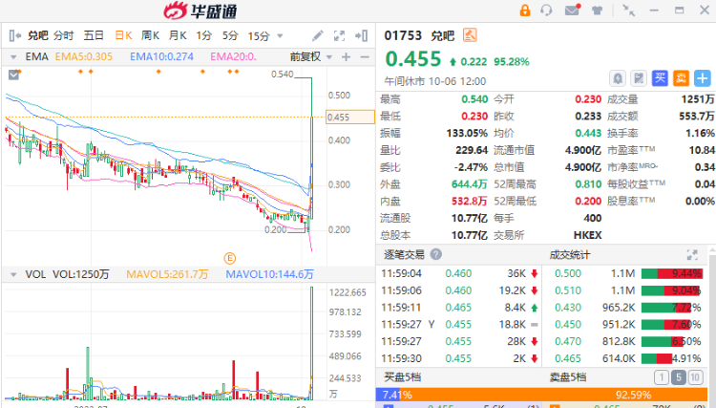The height and width of the screenshot is (408, 716).
Task: Click the tall latest volume bar
Action: pos(312,343)
